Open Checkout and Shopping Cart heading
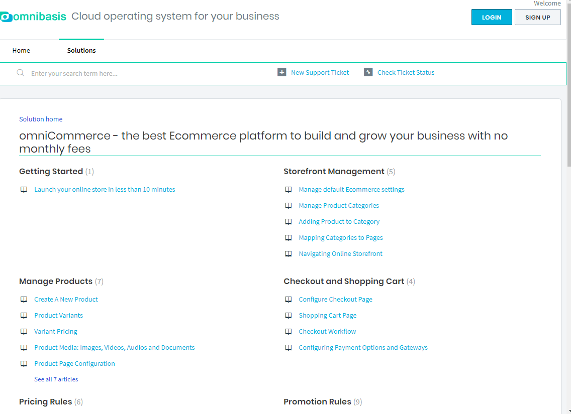 click(x=344, y=282)
